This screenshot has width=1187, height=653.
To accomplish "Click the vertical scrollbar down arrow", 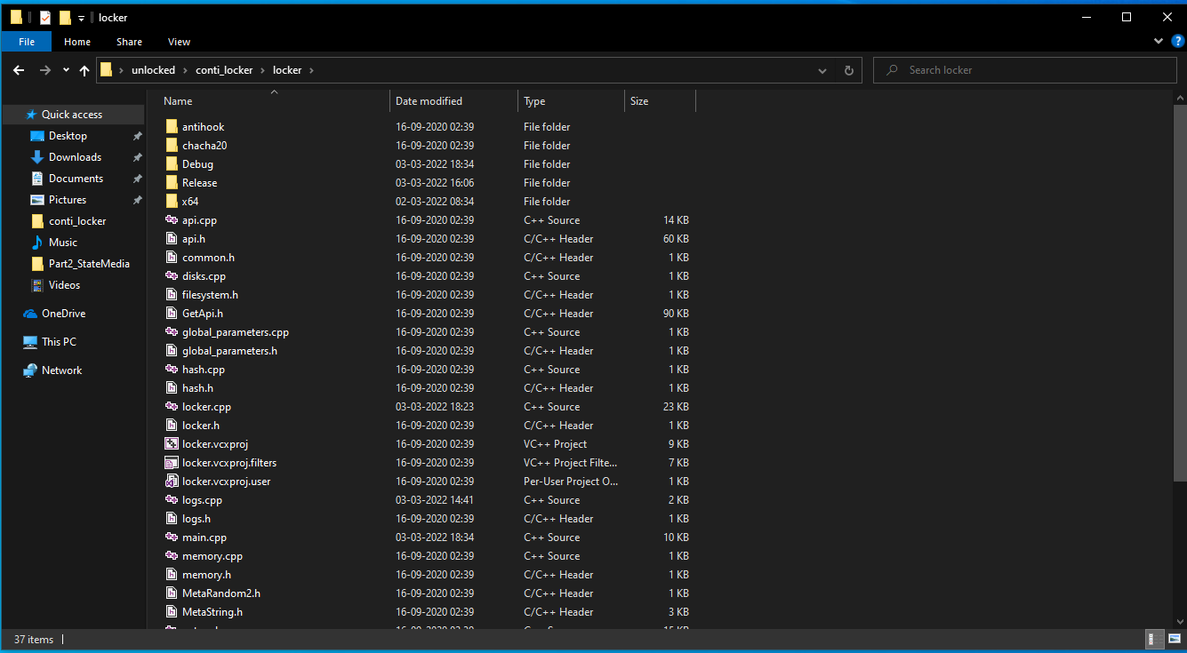I will click(1179, 622).
